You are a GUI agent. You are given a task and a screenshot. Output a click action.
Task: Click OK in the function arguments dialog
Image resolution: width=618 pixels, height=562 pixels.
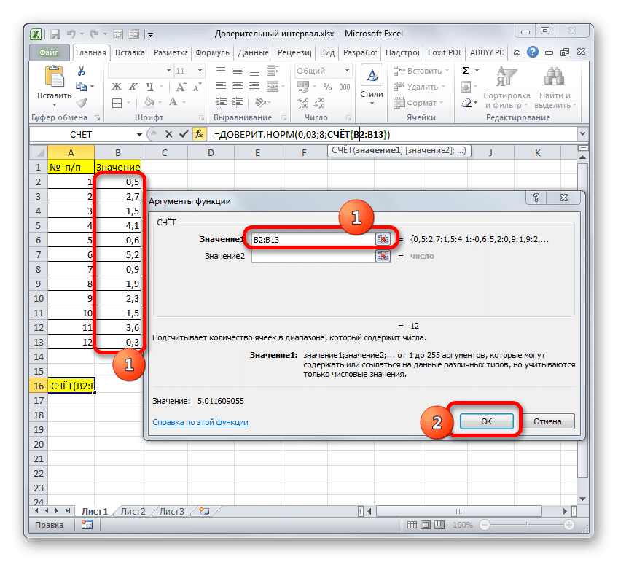click(486, 421)
